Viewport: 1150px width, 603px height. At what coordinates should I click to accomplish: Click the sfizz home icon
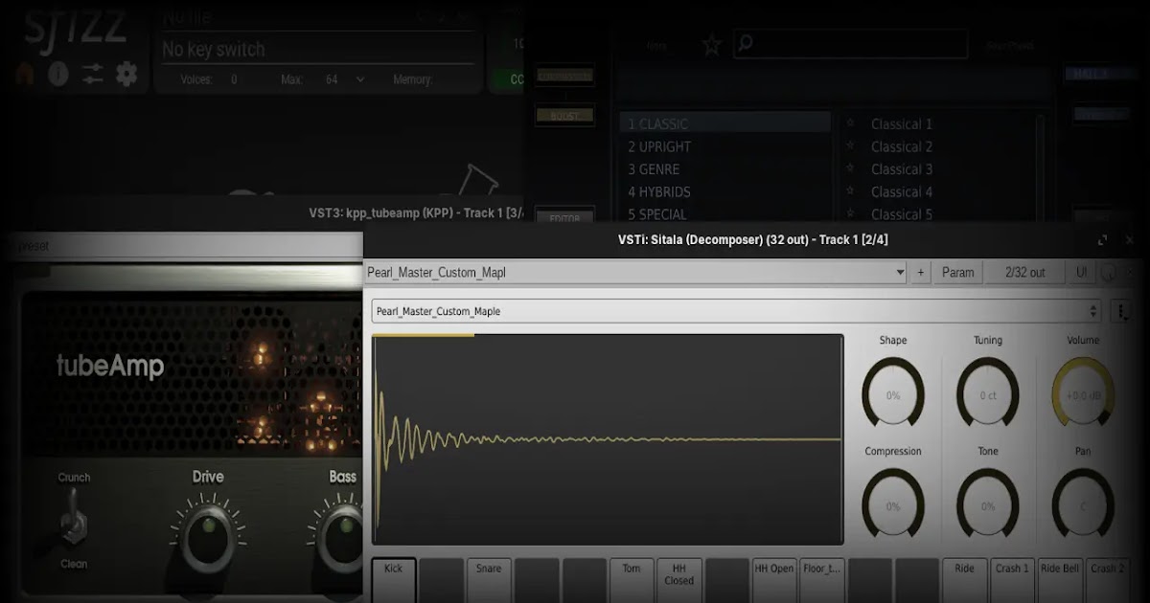(24, 74)
